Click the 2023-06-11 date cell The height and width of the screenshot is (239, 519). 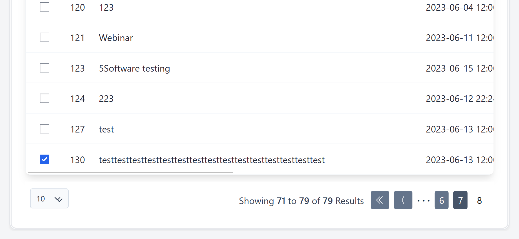459,38
